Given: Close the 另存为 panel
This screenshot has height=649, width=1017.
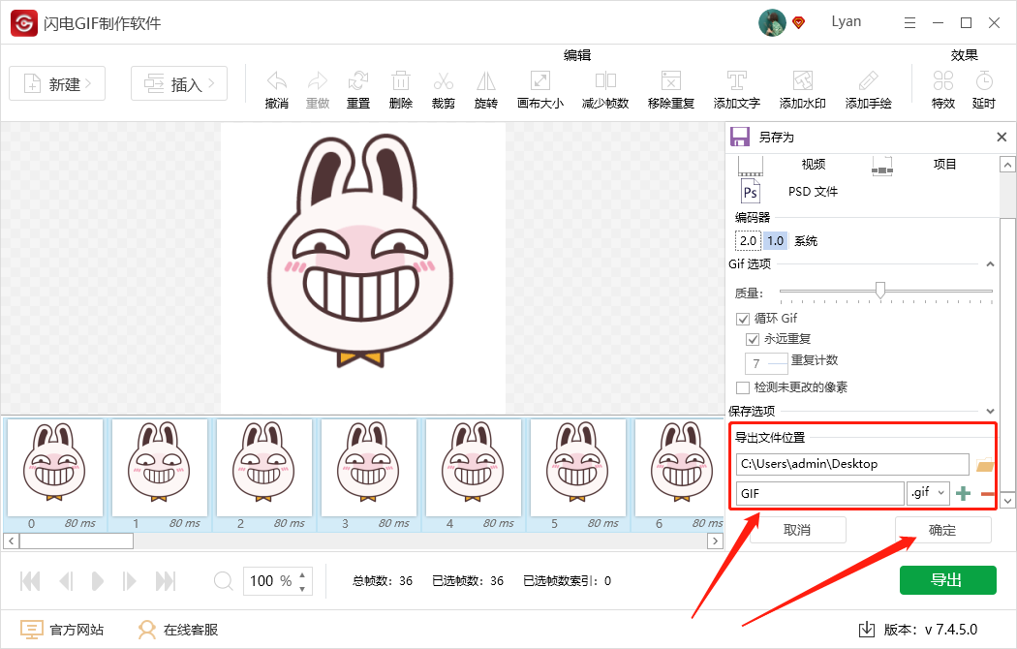Looking at the screenshot, I should coord(1002,137).
